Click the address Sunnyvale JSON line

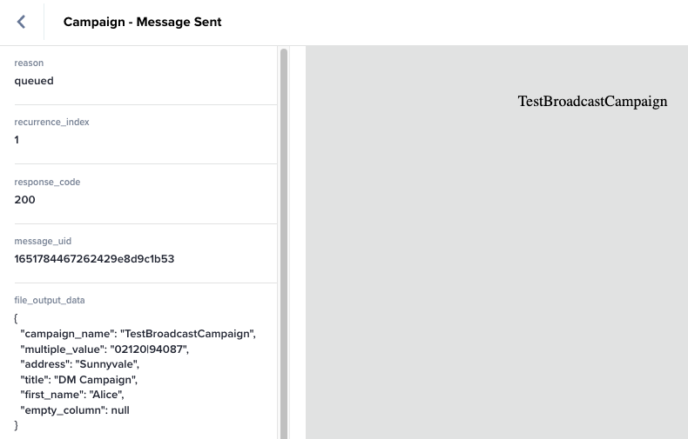(79, 364)
